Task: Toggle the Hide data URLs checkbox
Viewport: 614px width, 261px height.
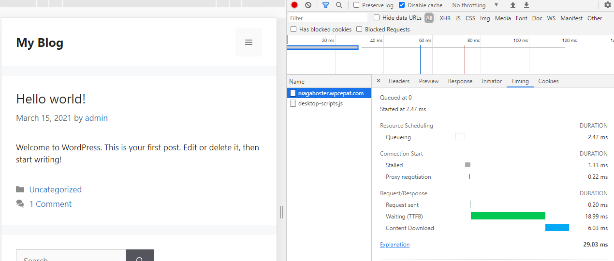Action: click(x=377, y=18)
